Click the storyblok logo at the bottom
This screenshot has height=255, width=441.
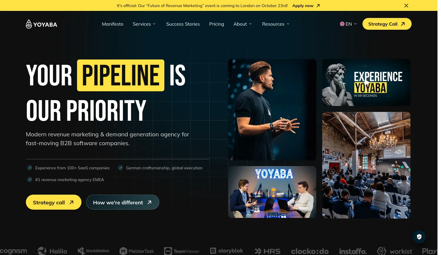point(226,251)
